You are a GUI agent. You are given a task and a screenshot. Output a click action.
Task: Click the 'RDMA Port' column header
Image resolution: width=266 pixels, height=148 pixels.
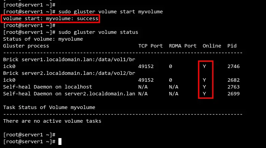pyautogui.click(x=183, y=46)
